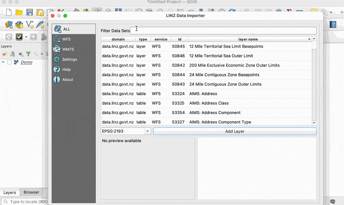The image size is (344, 205).
Task: Click the Filter Data Sets input field
Action: pyautogui.click(x=223, y=31)
